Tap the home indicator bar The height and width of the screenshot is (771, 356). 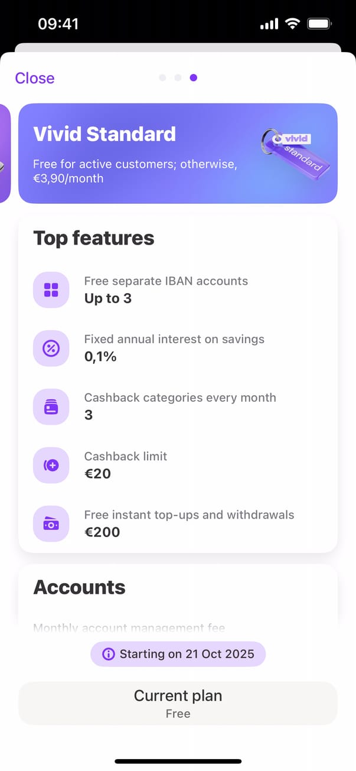[178, 762]
